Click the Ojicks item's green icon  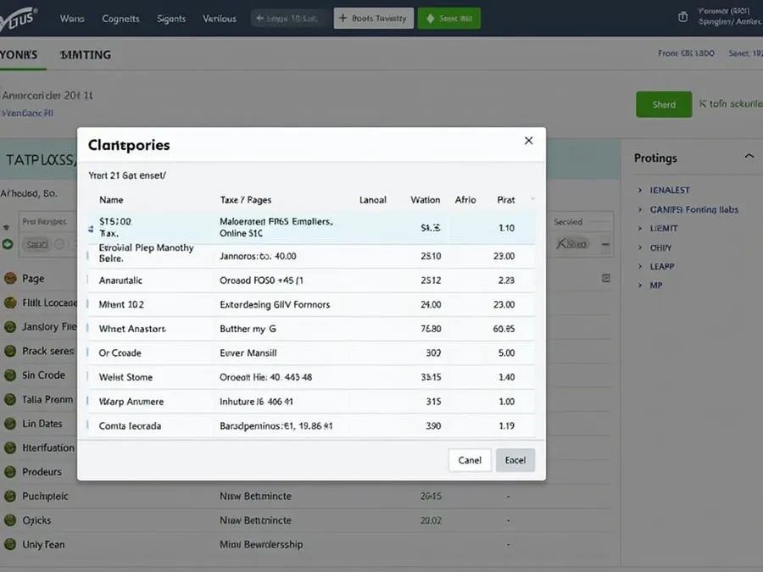coord(10,520)
